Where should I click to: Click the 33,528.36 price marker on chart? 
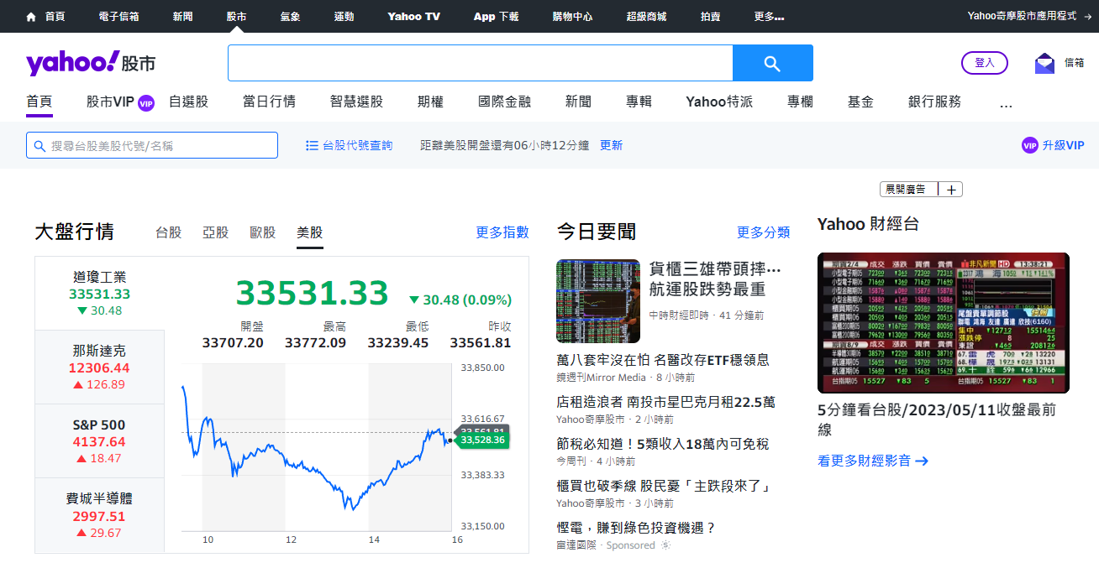coord(482,440)
